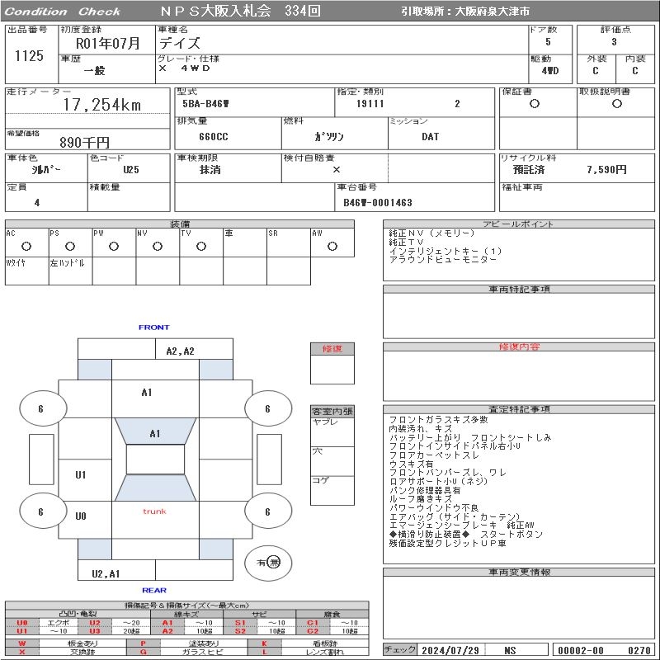
Task: Select inspector note 残価設定型クレジットUP車
Action: tap(447, 543)
